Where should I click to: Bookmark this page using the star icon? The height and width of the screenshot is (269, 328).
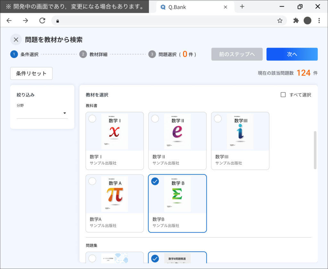click(x=280, y=20)
